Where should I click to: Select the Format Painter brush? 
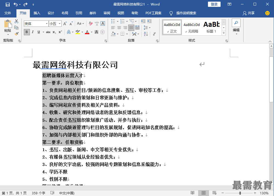[x=16, y=34]
